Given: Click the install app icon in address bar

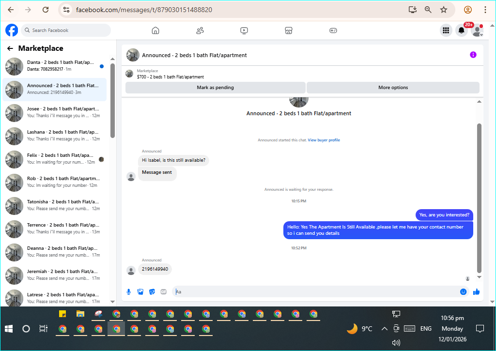Looking at the screenshot, I should (413, 10).
